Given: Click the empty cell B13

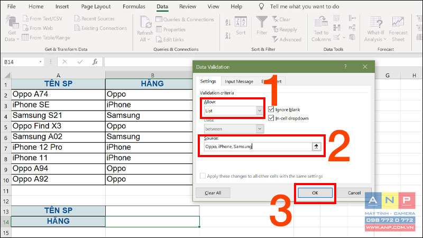Looking at the screenshot, I should [x=152, y=210].
